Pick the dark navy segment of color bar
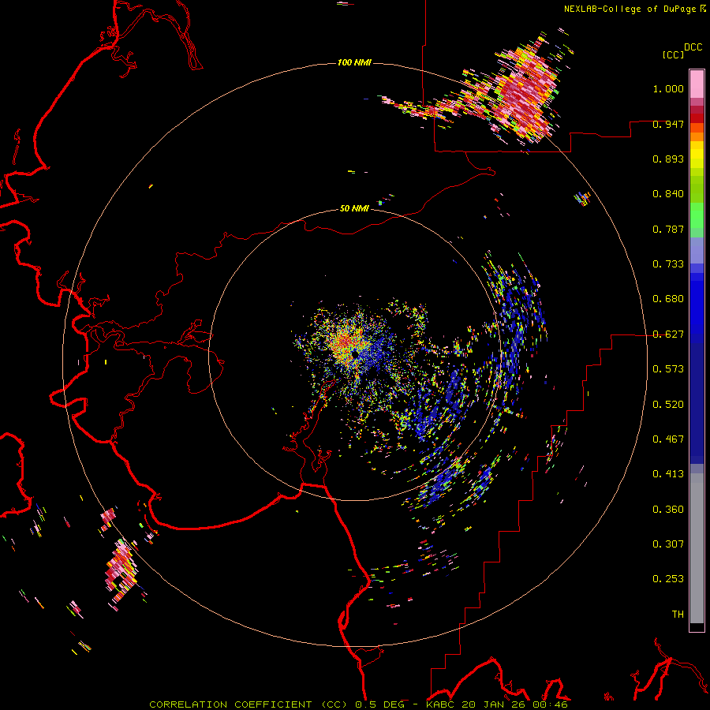The image size is (710, 710). [697, 403]
